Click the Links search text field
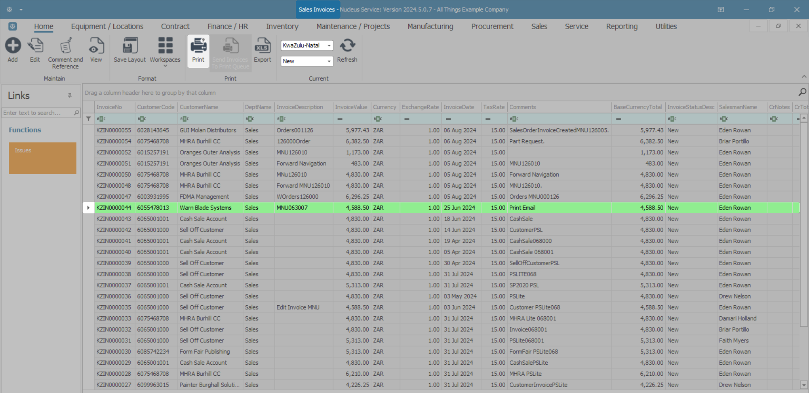The height and width of the screenshot is (393, 809). pyautogui.click(x=38, y=113)
